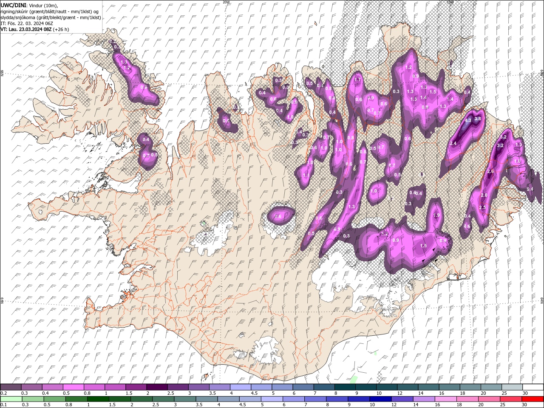Select upper legend row bright pink swatch 0.5
The width and height of the screenshot is (544, 408).
tap(74, 387)
